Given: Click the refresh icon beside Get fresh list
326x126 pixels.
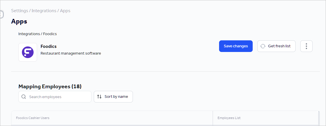Looking at the screenshot, I should click(x=263, y=46).
